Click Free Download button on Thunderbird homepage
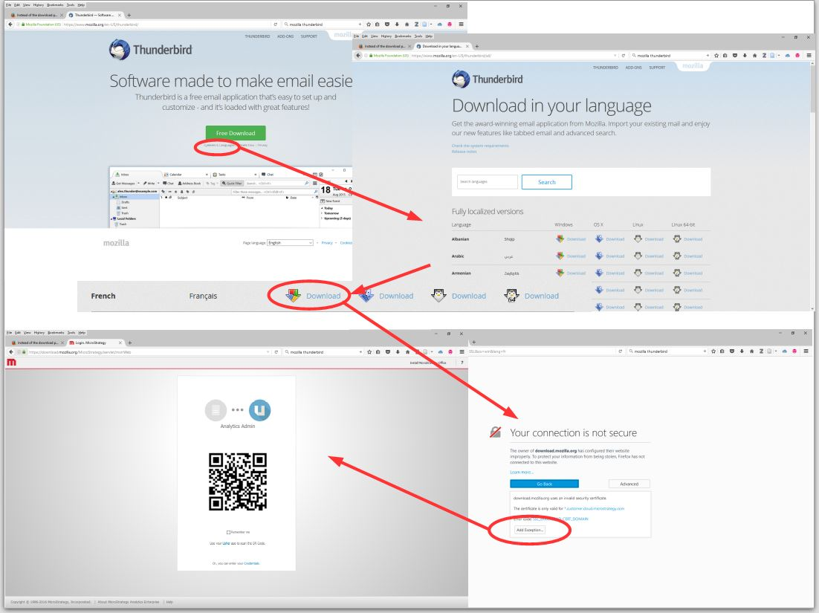 [236, 133]
